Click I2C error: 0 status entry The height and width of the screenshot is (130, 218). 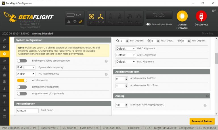point(69,128)
